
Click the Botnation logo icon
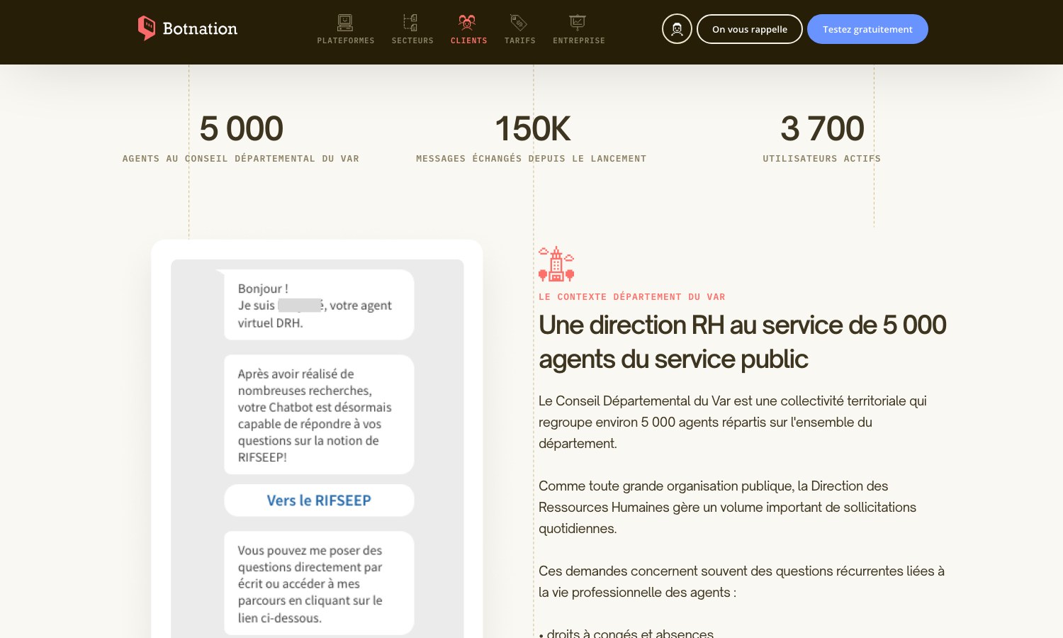coord(147,28)
